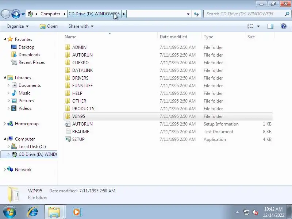The image size is (292, 219).
Task: Launch Windows Media Player from taskbar
Action: (x=77, y=212)
